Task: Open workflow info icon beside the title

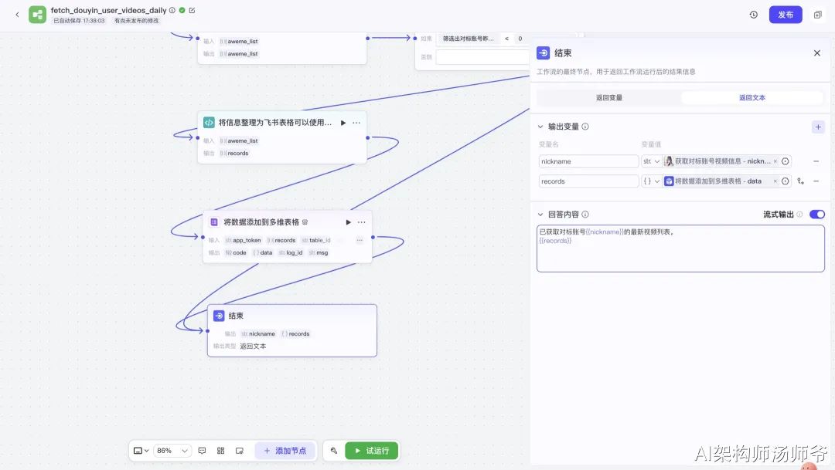Action: [x=172, y=10]
